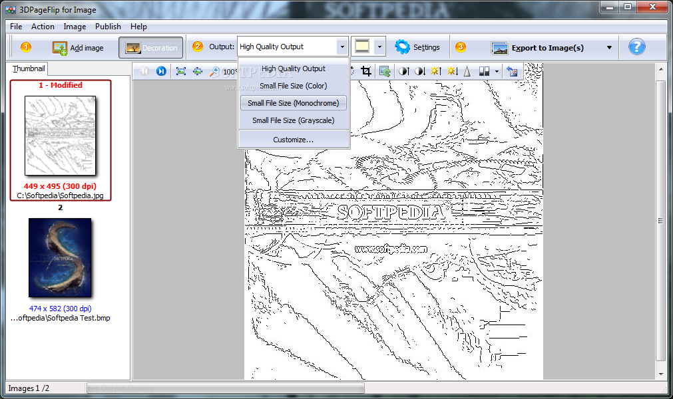Open Settings with gear icon
Screen dimensions: 673x399
click(417, 47)
